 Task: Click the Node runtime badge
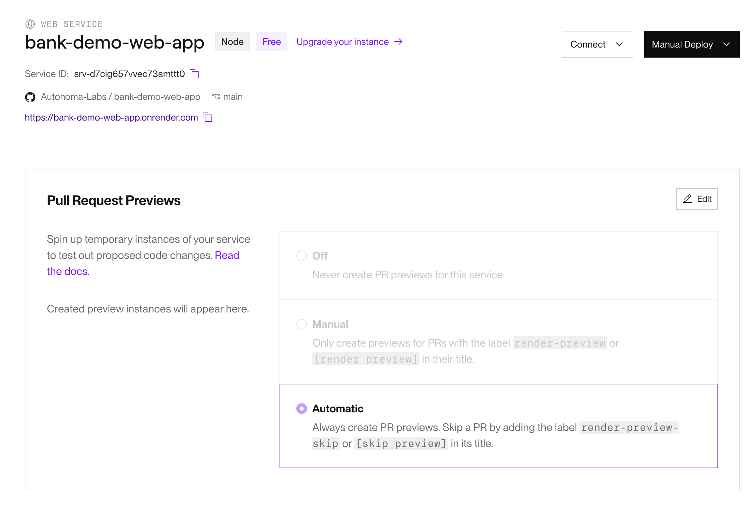click(x=232, y=42)
